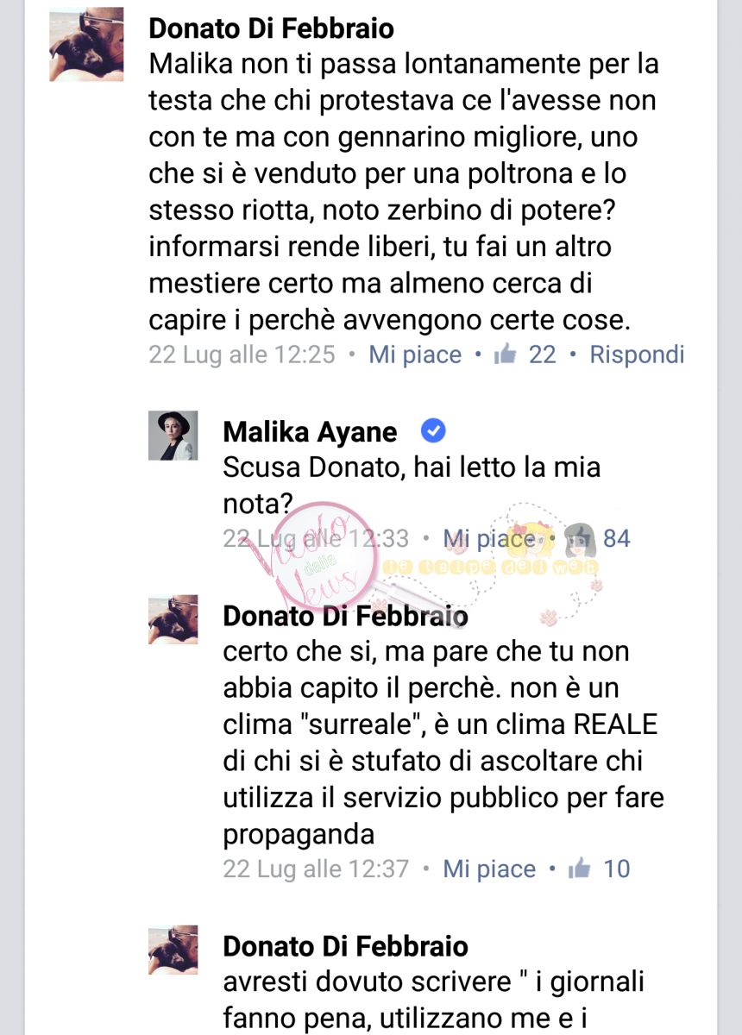Image resolution: width=742 pixels, height=1035 pixels.
Task: Open the Malika Ayane name link
Action: (310, 431)
